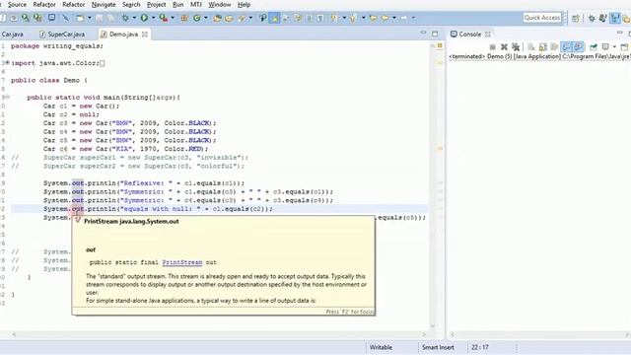Open the Run icon dropdown arrow
This screenshot has height=355, width=631.
pos(153,18)
